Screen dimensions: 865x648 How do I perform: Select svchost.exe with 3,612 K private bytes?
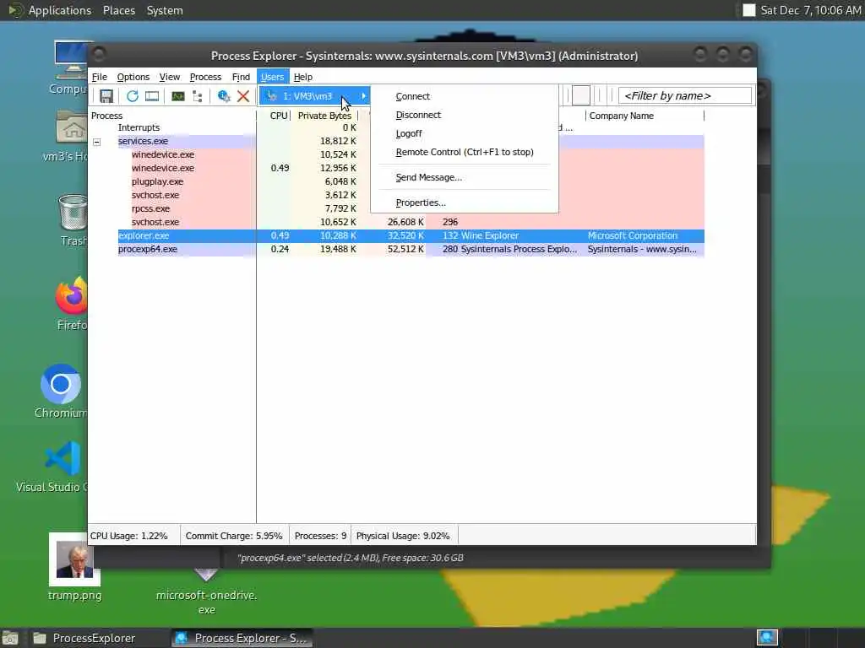pos(397,195)
